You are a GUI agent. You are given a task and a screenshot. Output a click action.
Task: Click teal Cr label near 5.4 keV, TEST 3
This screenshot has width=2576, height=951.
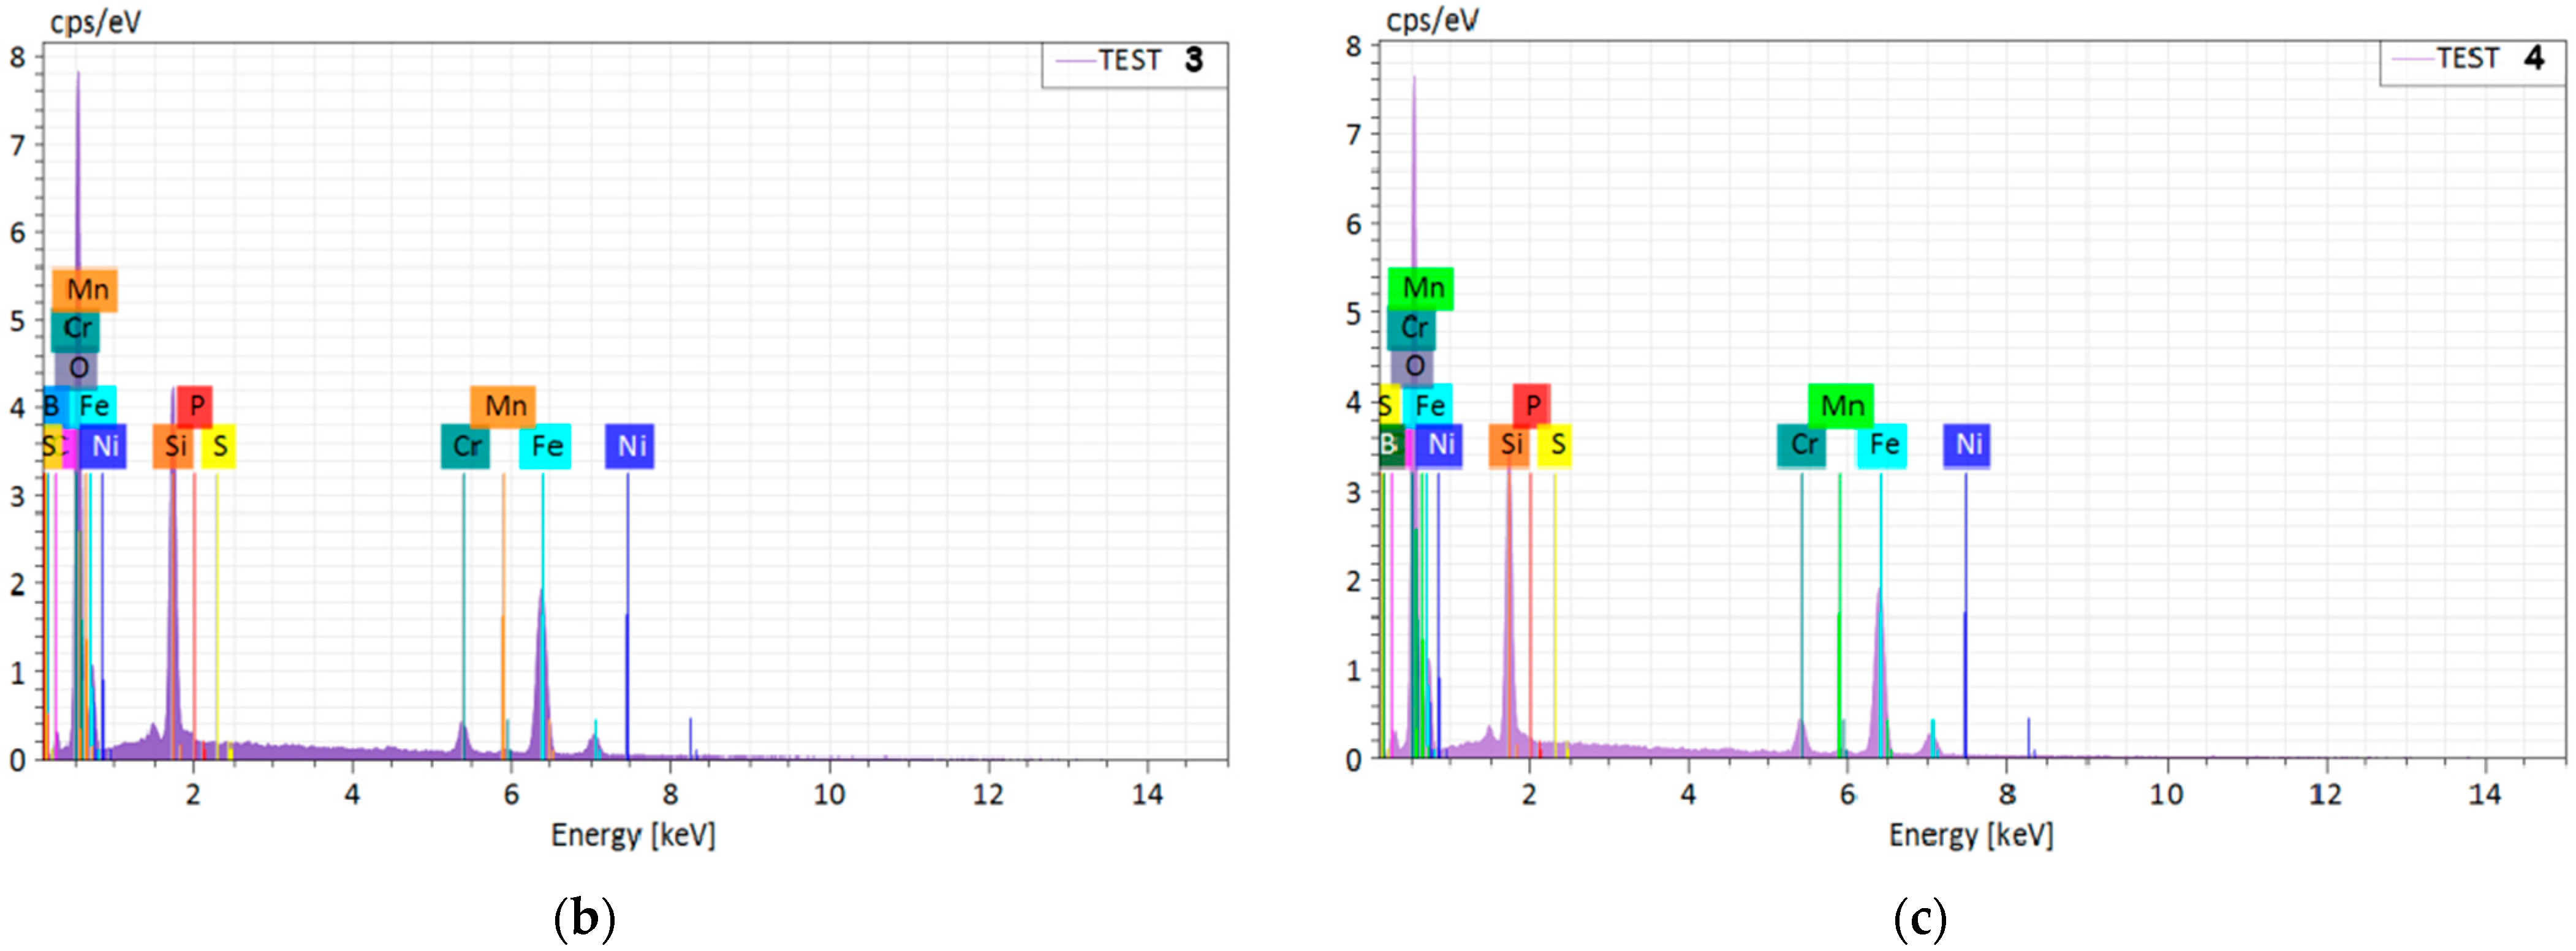(x=466, y=446)
